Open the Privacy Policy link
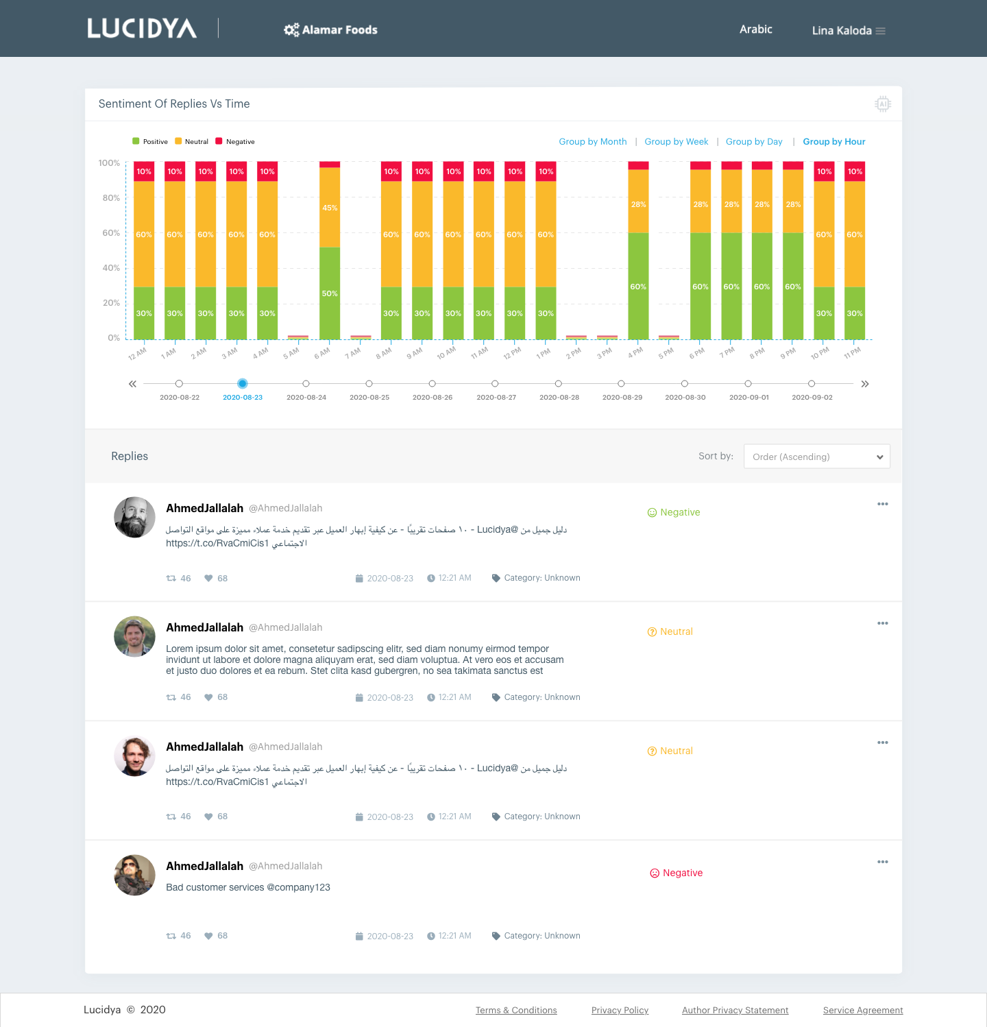 620,1010
